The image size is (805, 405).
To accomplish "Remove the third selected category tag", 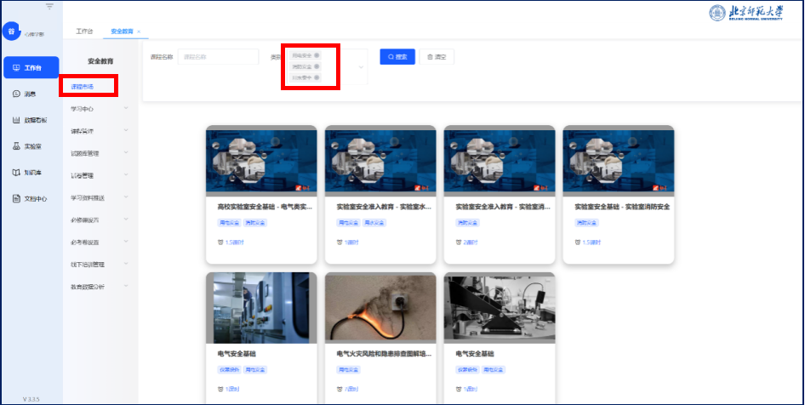I will tap(317, 77).
